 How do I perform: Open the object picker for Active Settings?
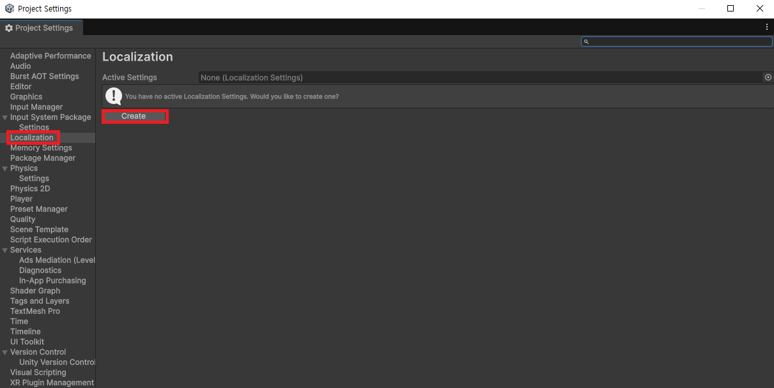(x=768, y=77)
